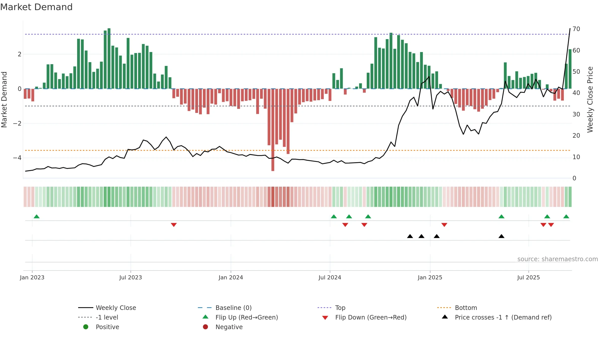
Task: Click the Weekly Close black line legend symbol
Action: [85, 308]
